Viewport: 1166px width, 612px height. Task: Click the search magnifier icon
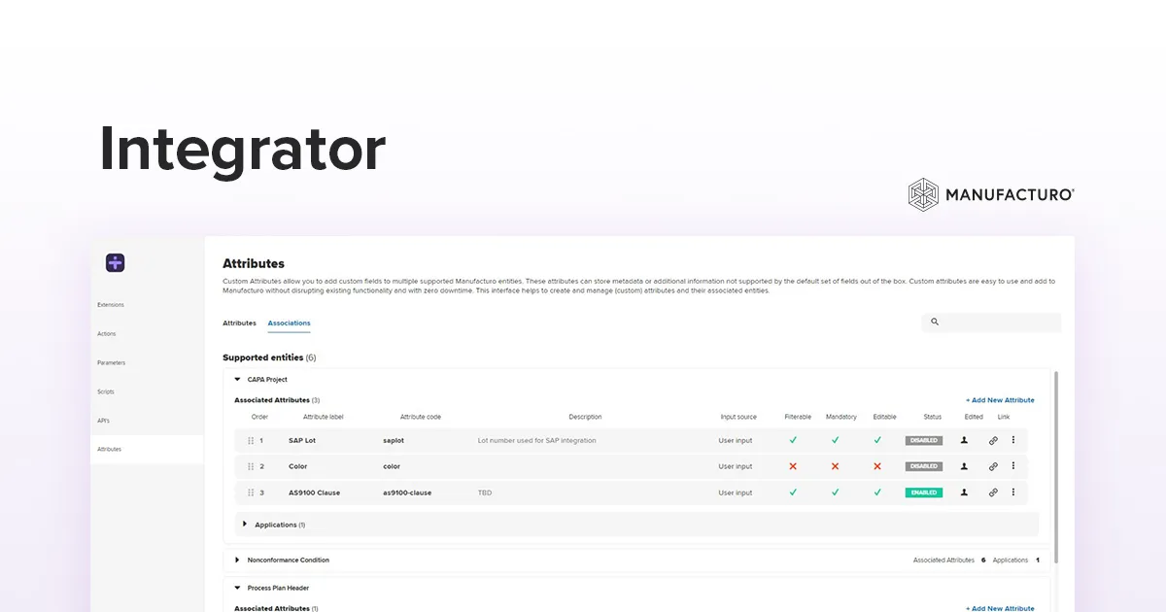(x=934, y=322)
